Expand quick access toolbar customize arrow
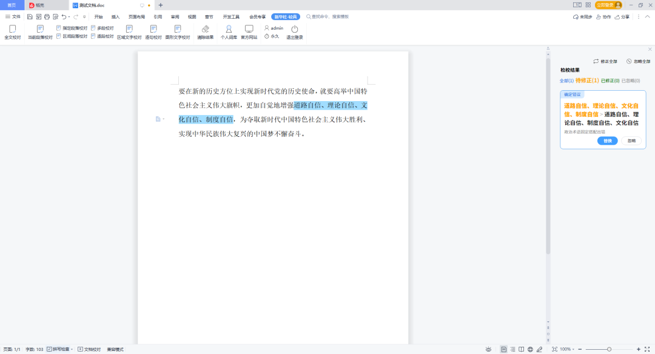Viewport: 655px width, 354px height. pyautogui.click(x=84, y=17)
